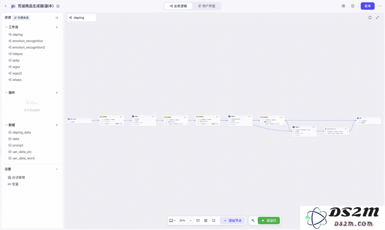Viewport: 385px width, 230px height.
Task: Collapse the 设置 section chevron
Action: pos(57,169)
